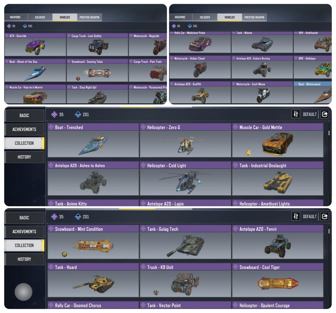Click the emblem badge on Truck - K9 Unit
336x313 pixels.
[x=156, y=292]
